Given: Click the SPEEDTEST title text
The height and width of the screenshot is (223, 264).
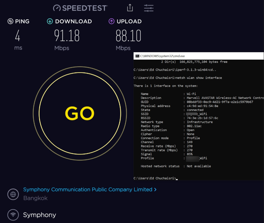Looking at the screenshot, I should [84, 8].
